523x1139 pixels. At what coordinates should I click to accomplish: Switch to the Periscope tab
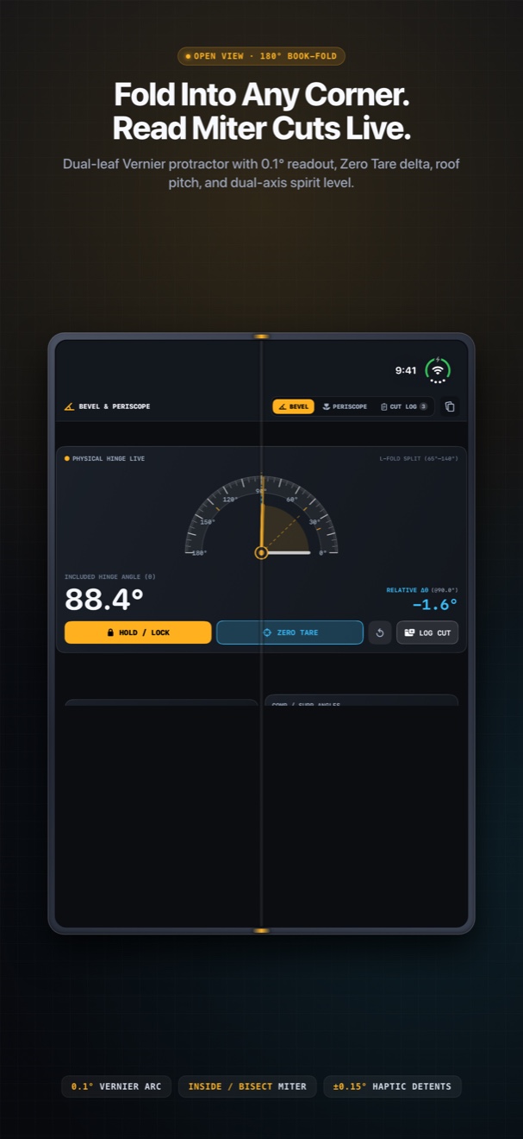(x=345, y=406)
